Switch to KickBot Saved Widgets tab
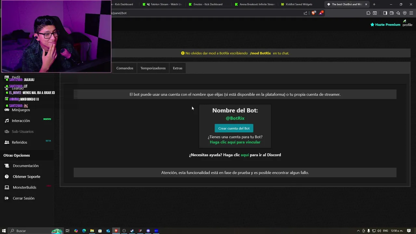 pos(296,4)
